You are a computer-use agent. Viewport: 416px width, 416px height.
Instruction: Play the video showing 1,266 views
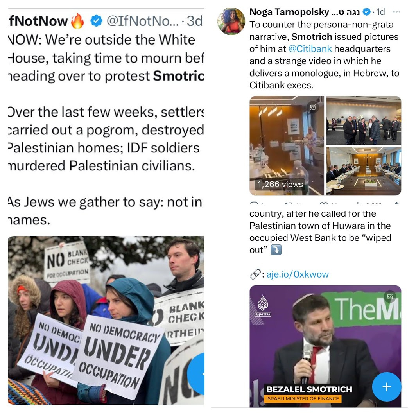coord(287,146)
